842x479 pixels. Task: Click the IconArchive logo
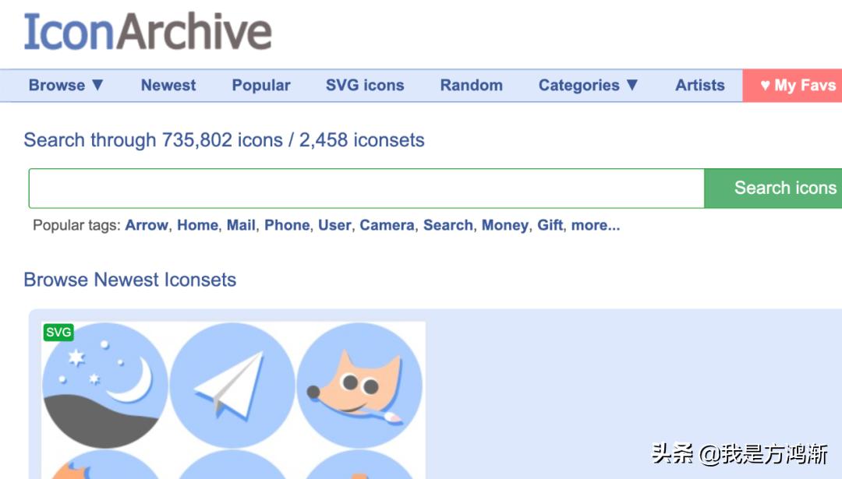click(147, 32)
